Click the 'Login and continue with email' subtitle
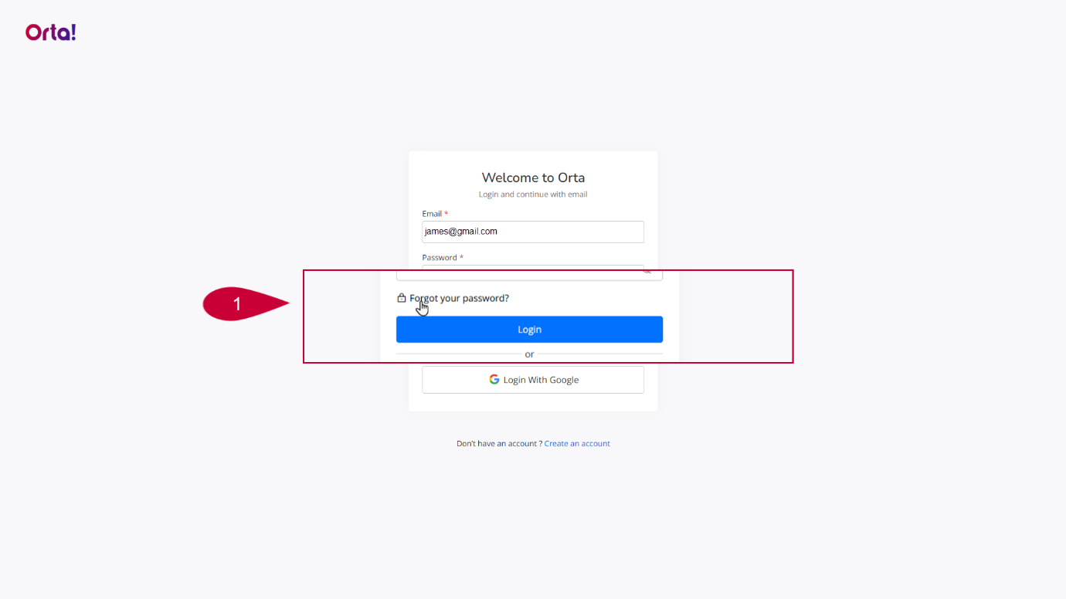This screenshot has width=1066, height=599. (533, 195)
